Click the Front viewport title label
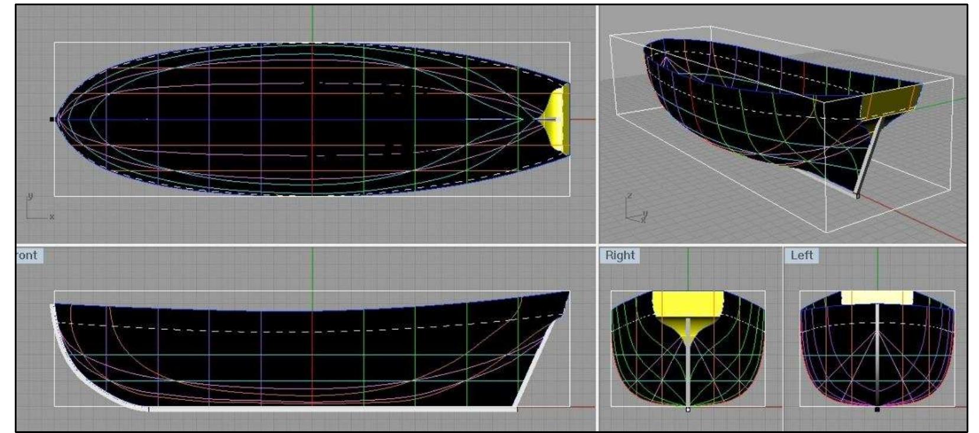Viewport: 979px width, 433px height. pos(29,255)
